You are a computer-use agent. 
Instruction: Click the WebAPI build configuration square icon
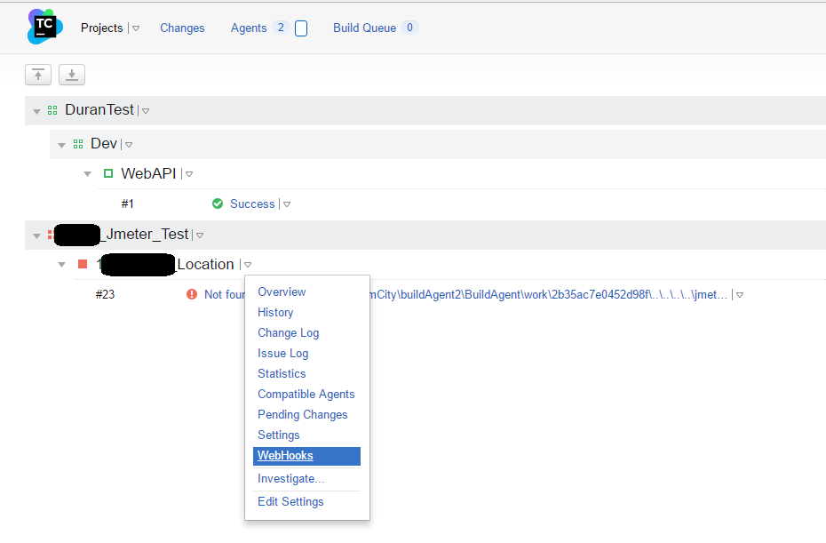coord(108,173)
